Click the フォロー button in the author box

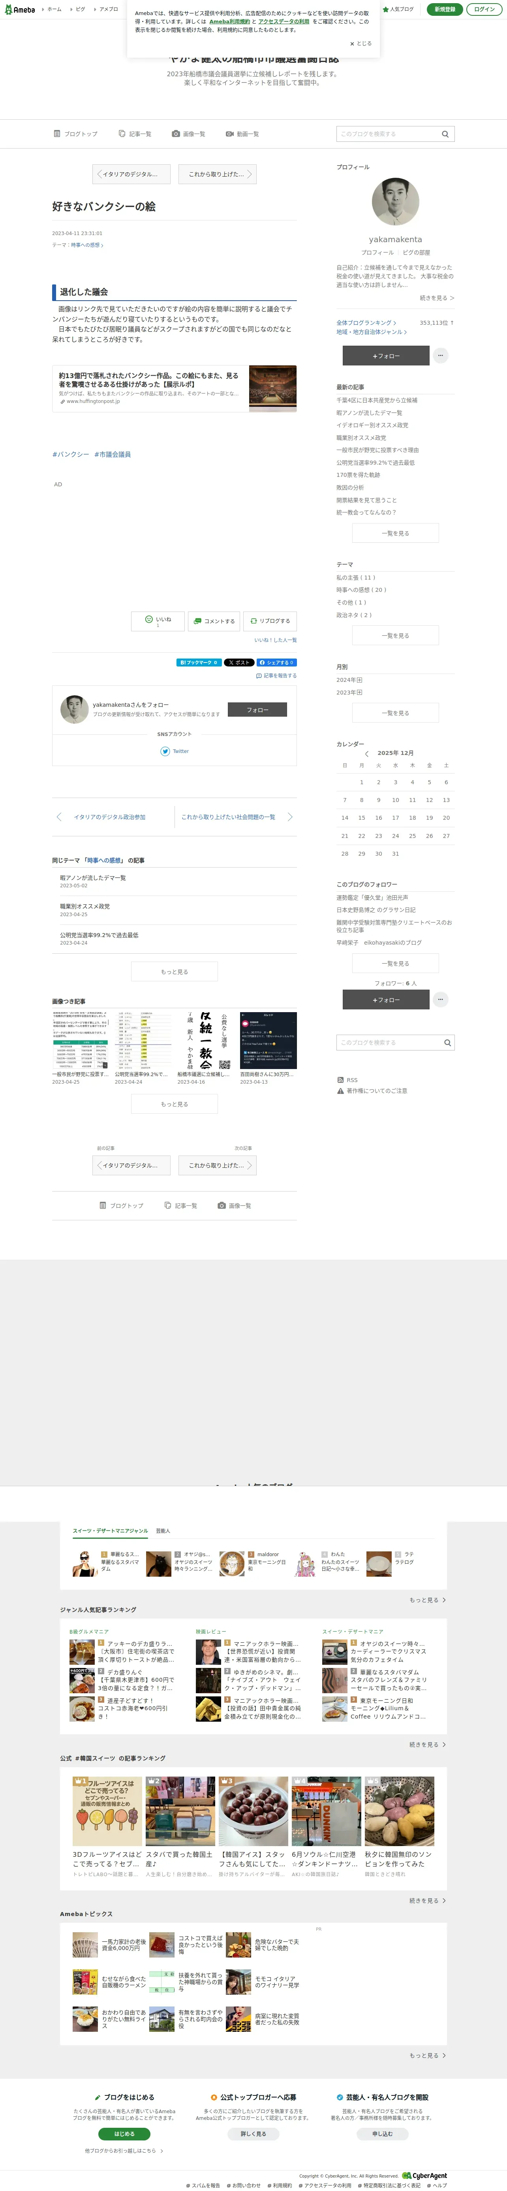pos(258,710)
